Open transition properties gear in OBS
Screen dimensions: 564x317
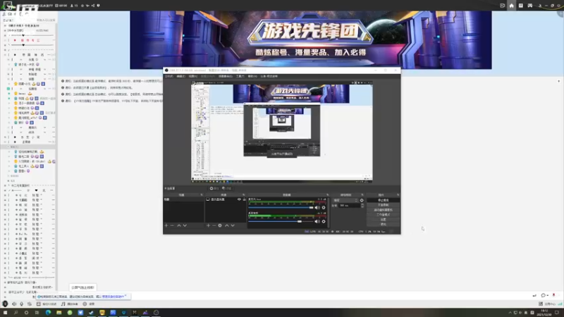coord(362,200)
